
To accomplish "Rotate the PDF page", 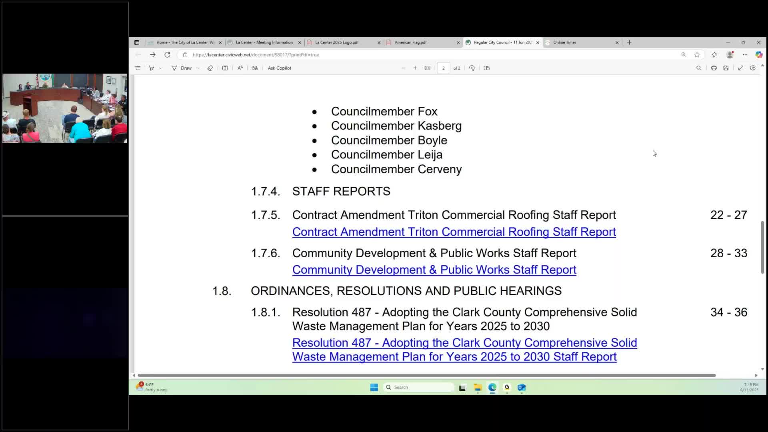I will pyautogui.click(x=472, y=68).
